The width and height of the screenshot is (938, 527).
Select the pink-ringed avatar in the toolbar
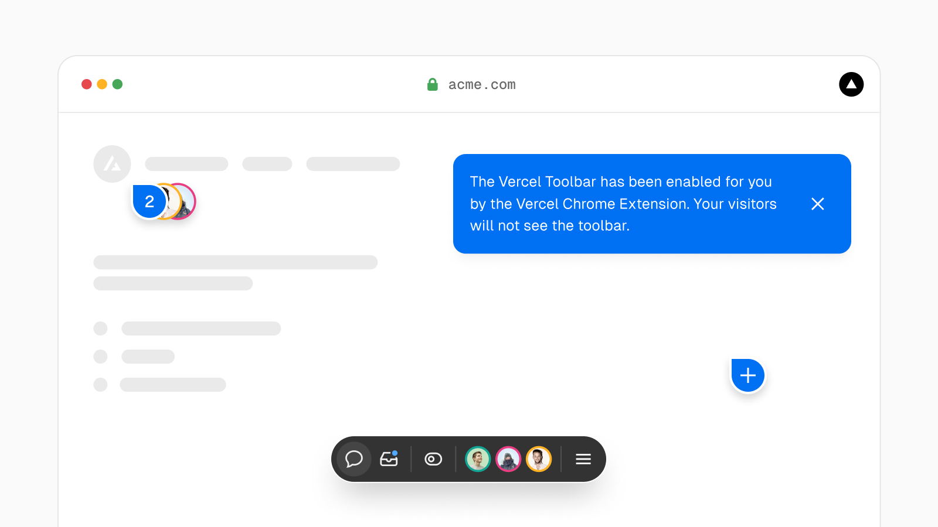coord(508,459)
